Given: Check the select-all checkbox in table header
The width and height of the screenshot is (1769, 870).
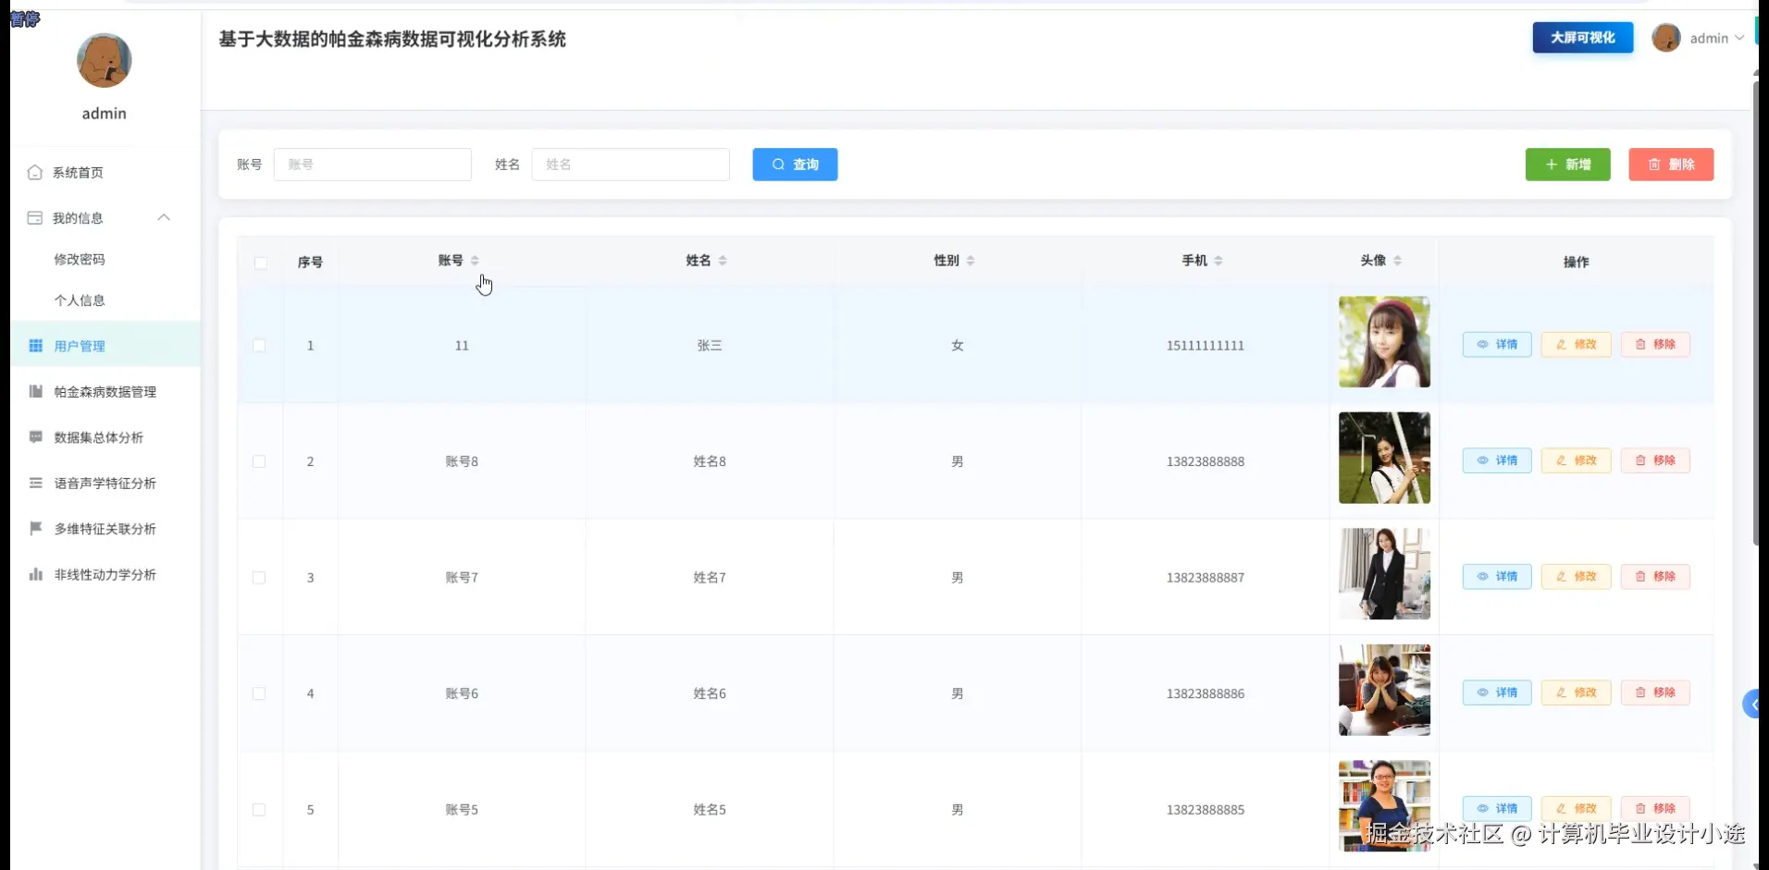Looking at the screenshot, I should 262,263.
